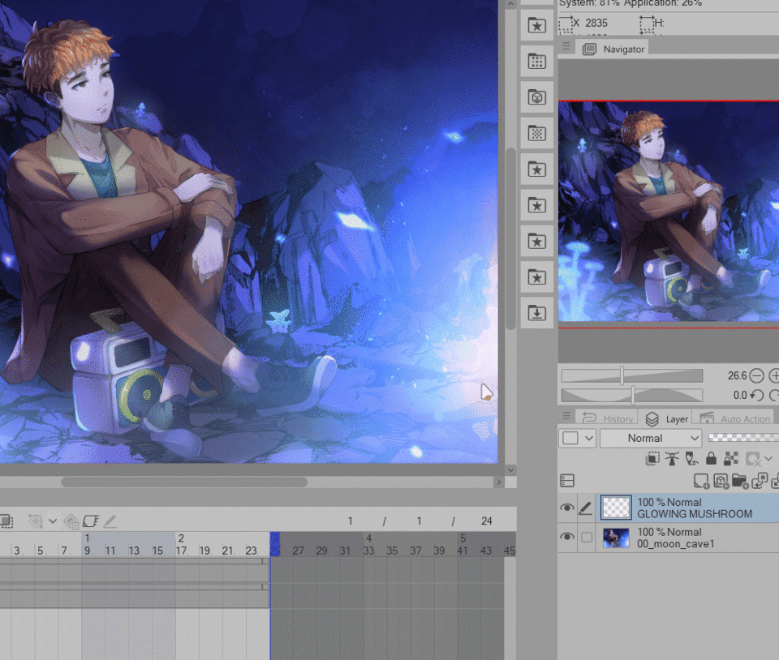The image size is (779, 660).
Task: Click frame 33 on the timeline ruler
Action: coord(368,551)
